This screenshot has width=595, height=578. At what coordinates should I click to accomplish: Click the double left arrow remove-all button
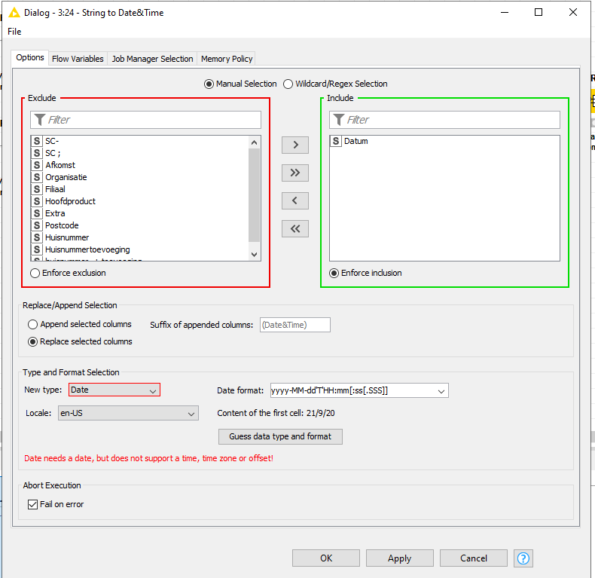[x=294, y=228]
